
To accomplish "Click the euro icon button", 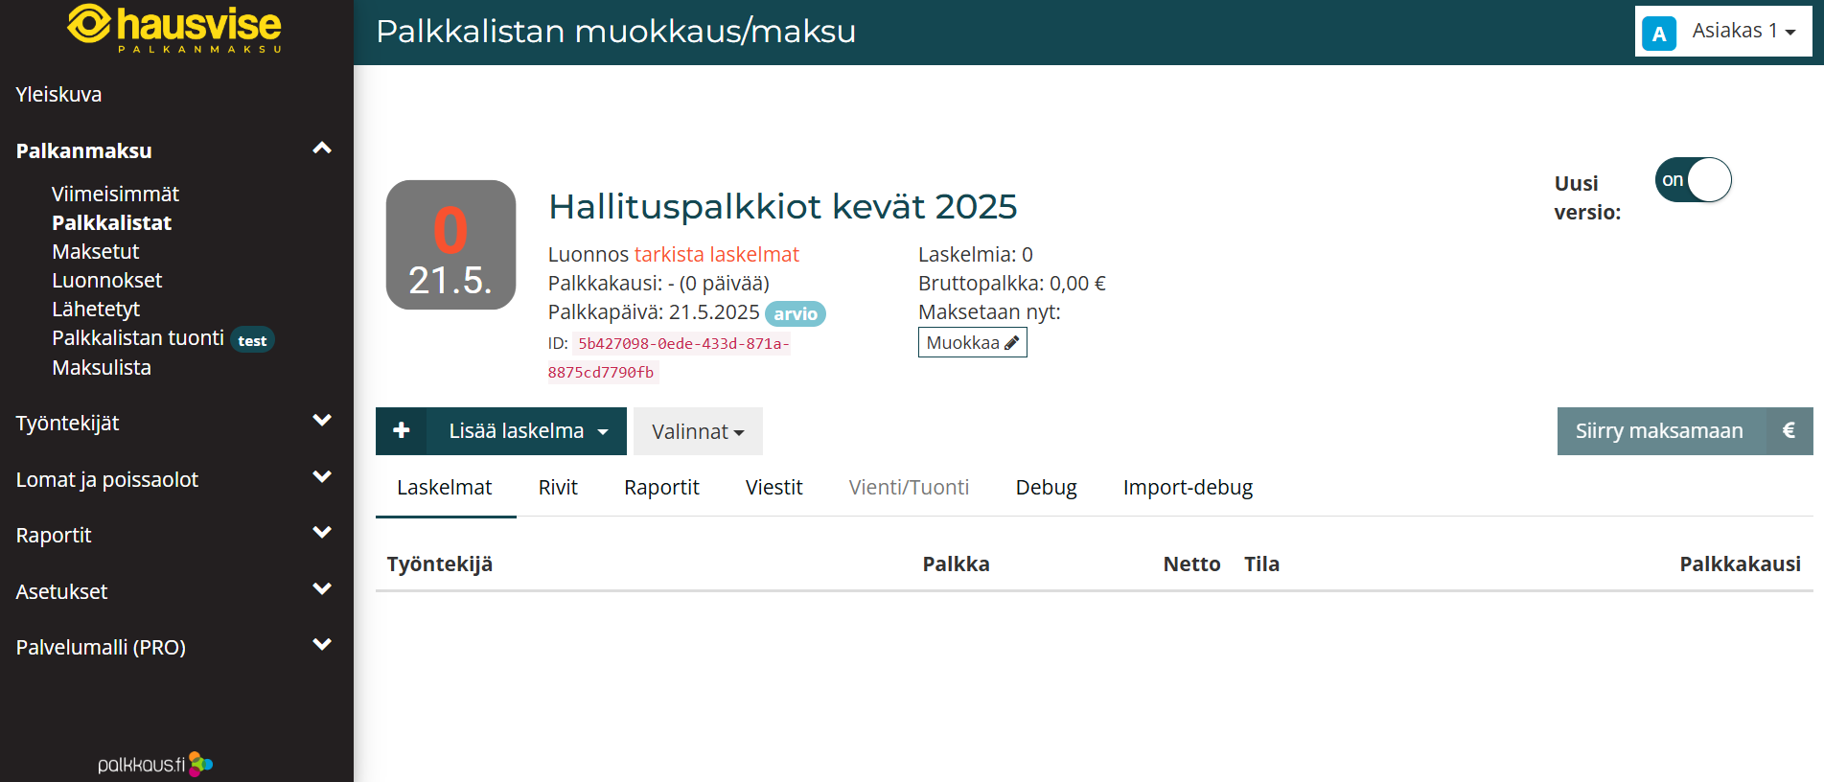I will coord(1789,430).
